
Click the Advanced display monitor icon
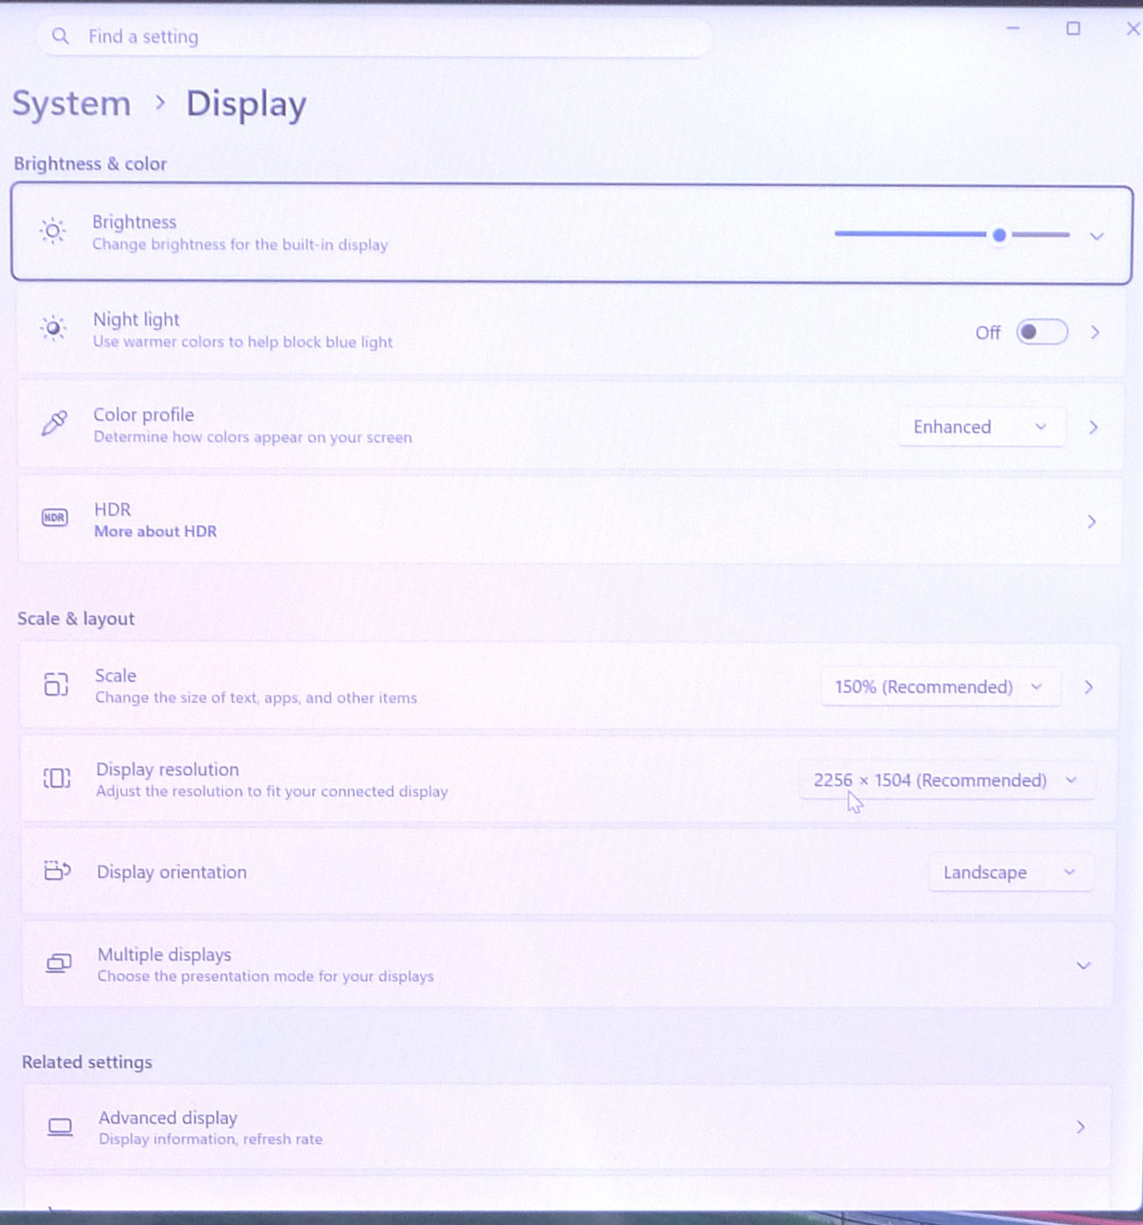pos(60,1127)
